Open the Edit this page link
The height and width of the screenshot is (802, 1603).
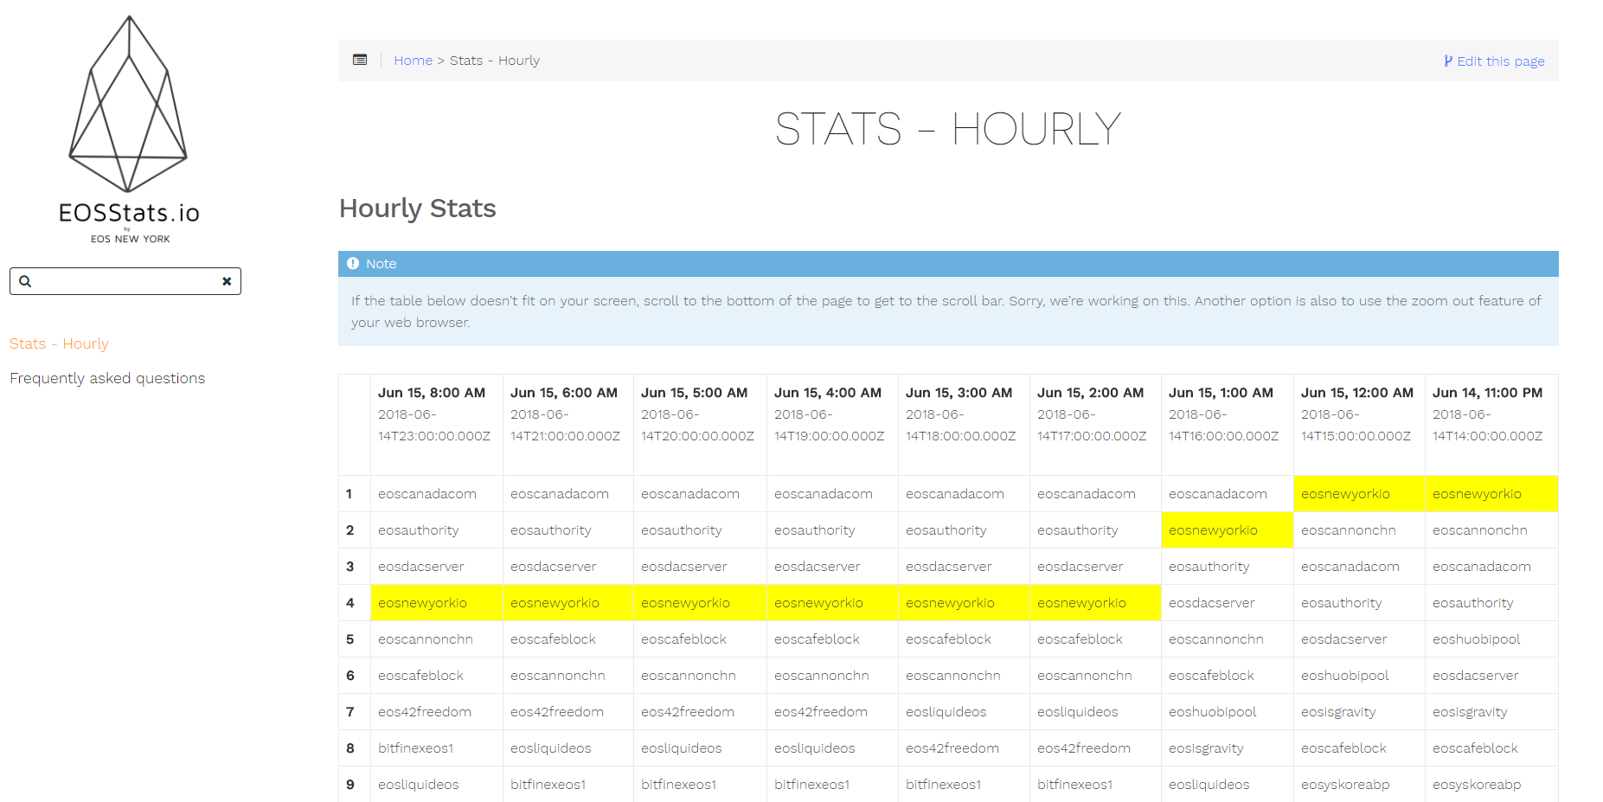tap(1494, 61)
